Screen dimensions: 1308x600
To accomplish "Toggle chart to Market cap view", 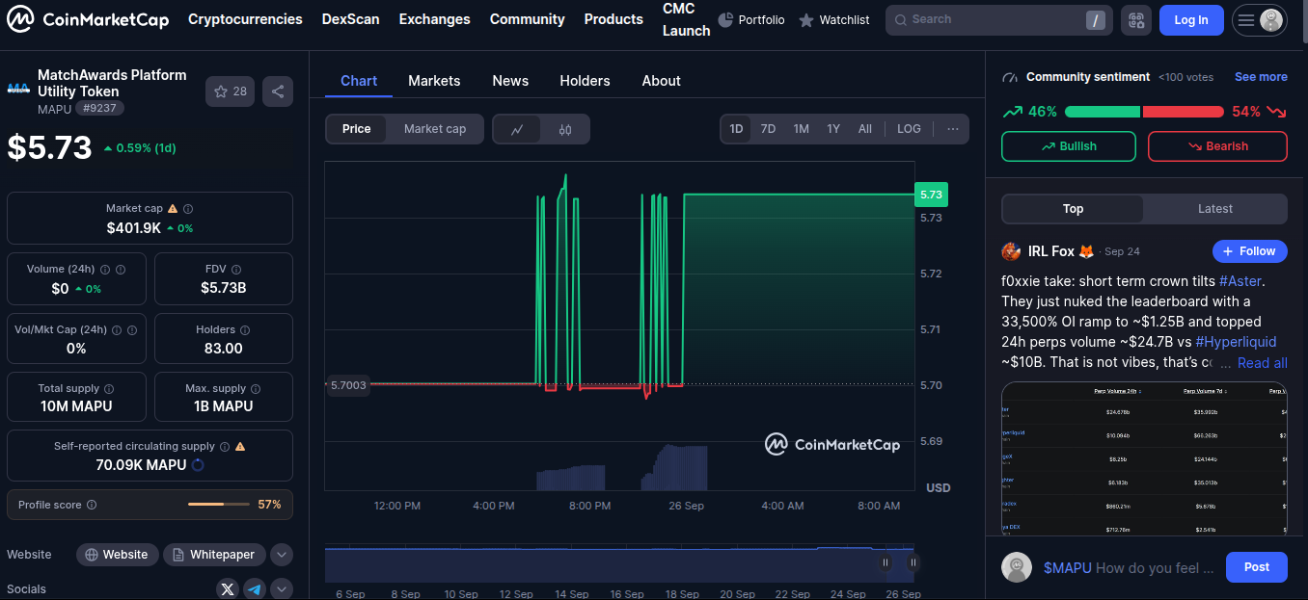I will [x=434, y=129].
